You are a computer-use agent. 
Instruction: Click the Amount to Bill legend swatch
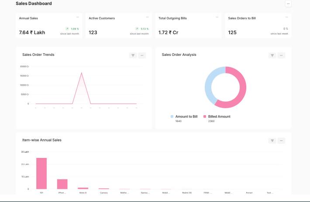coord(172,116)
